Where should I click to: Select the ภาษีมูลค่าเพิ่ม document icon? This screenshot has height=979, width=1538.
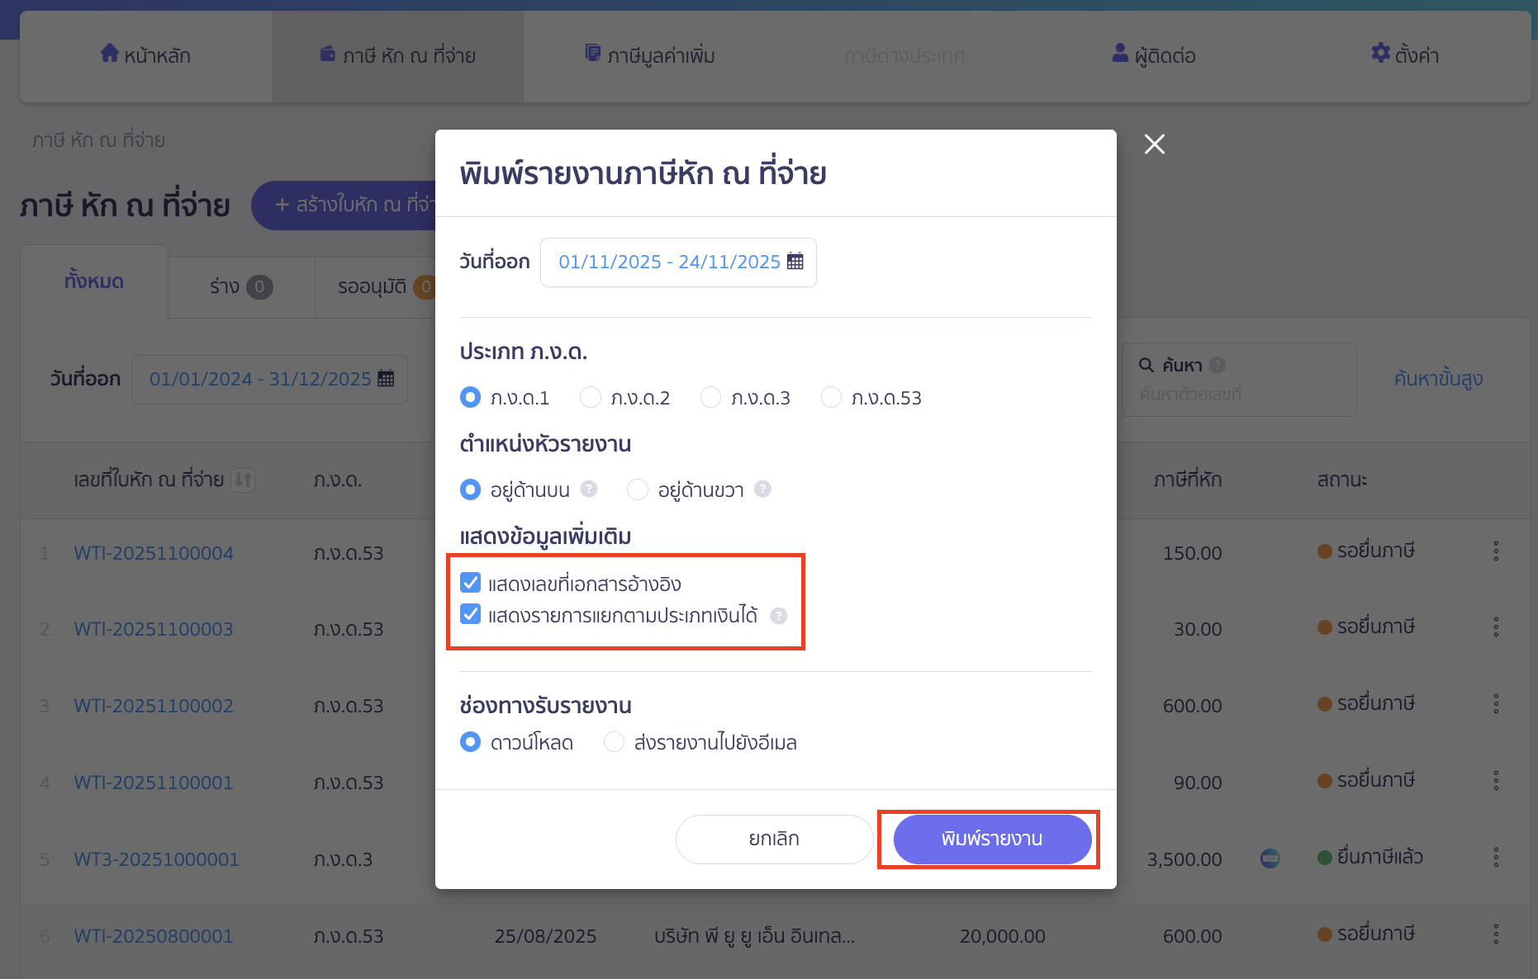(591, 53)
